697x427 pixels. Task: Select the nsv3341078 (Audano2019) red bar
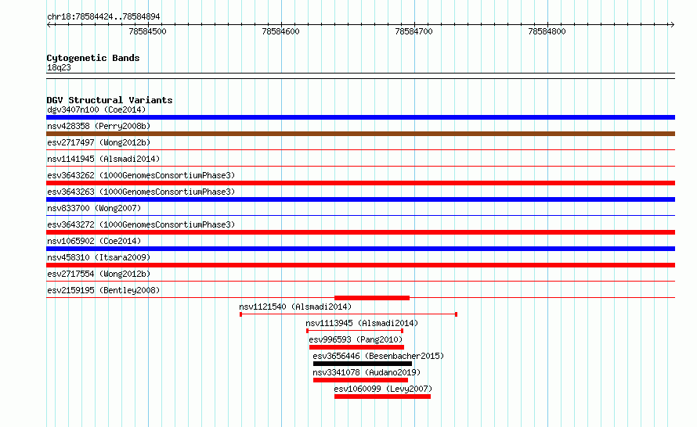click(360, 380)
